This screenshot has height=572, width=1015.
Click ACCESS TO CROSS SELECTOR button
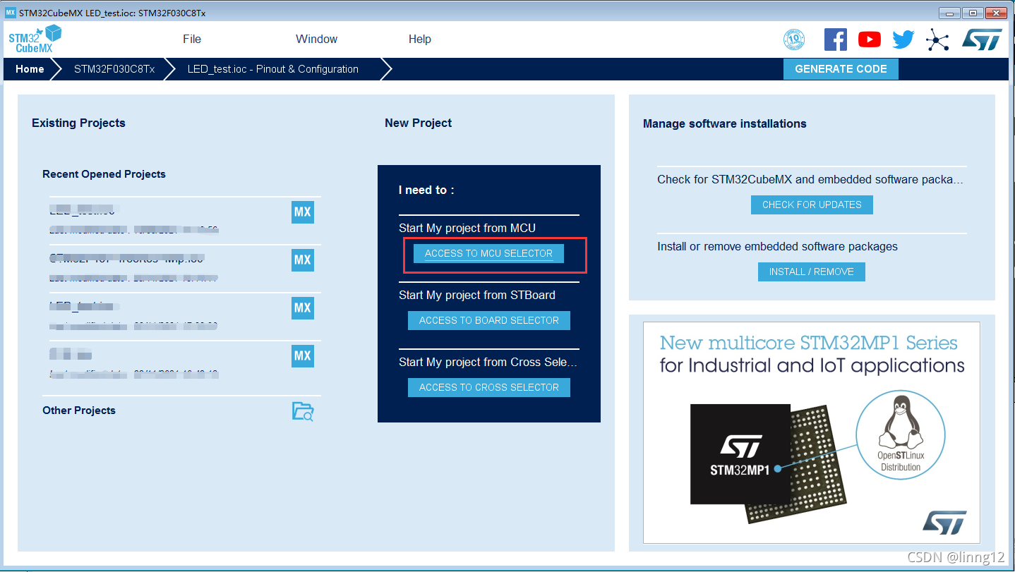point(489,387)
